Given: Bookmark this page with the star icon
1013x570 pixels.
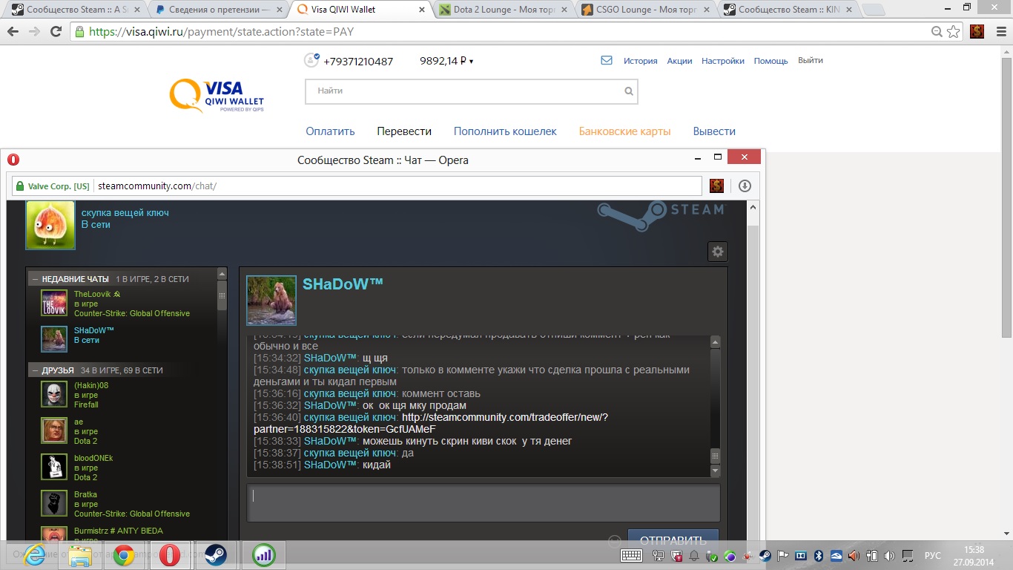Looking at the screenshot, I should tap(954, 32).
